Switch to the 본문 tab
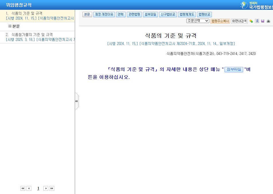273x194 pixels. coord(87,14)
